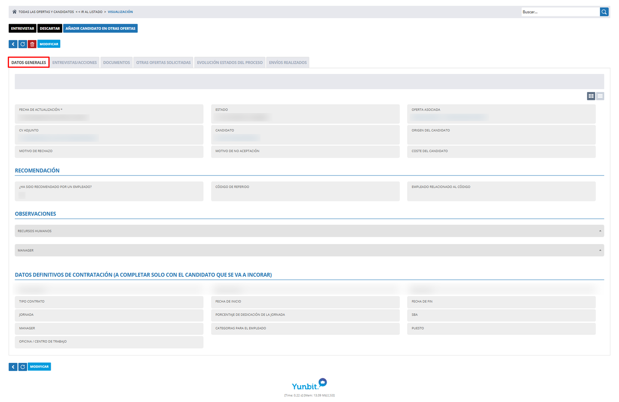Click the CV Adjunto field value
This screenshot has width=619, height=402.
tap(58, 138)
